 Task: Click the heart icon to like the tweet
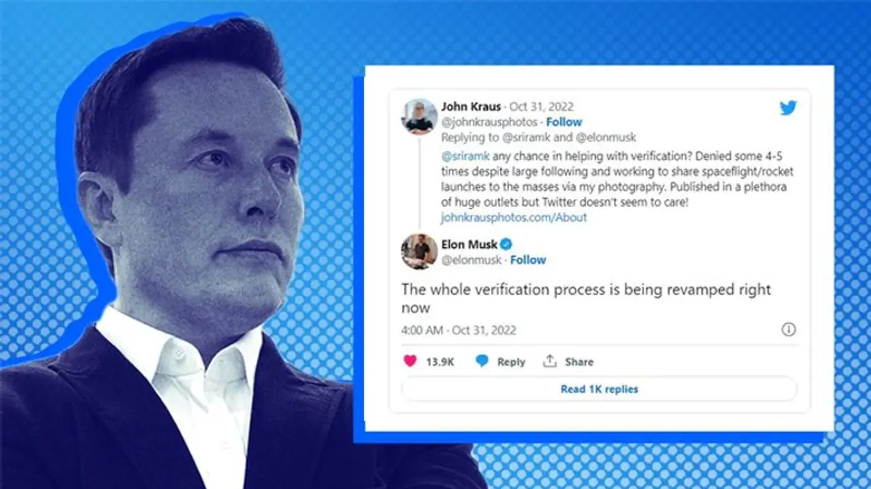(x=410, y=361)
